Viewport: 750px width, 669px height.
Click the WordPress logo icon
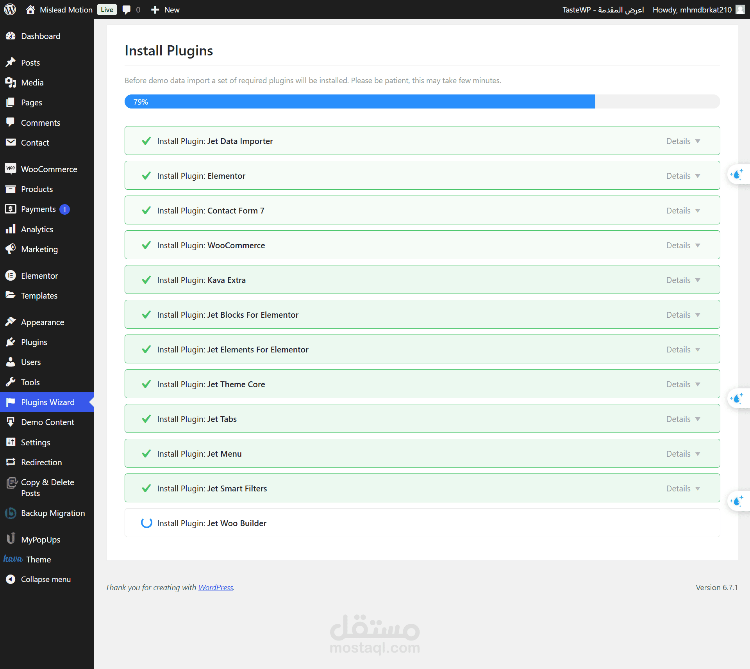pos(10,9)
